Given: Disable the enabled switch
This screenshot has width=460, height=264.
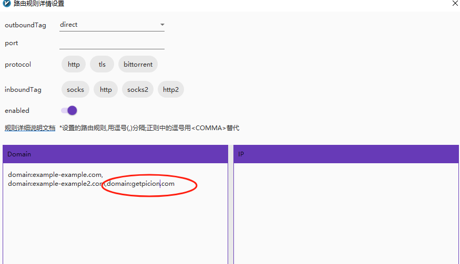Looking at the screenshot, I should 69,110.
